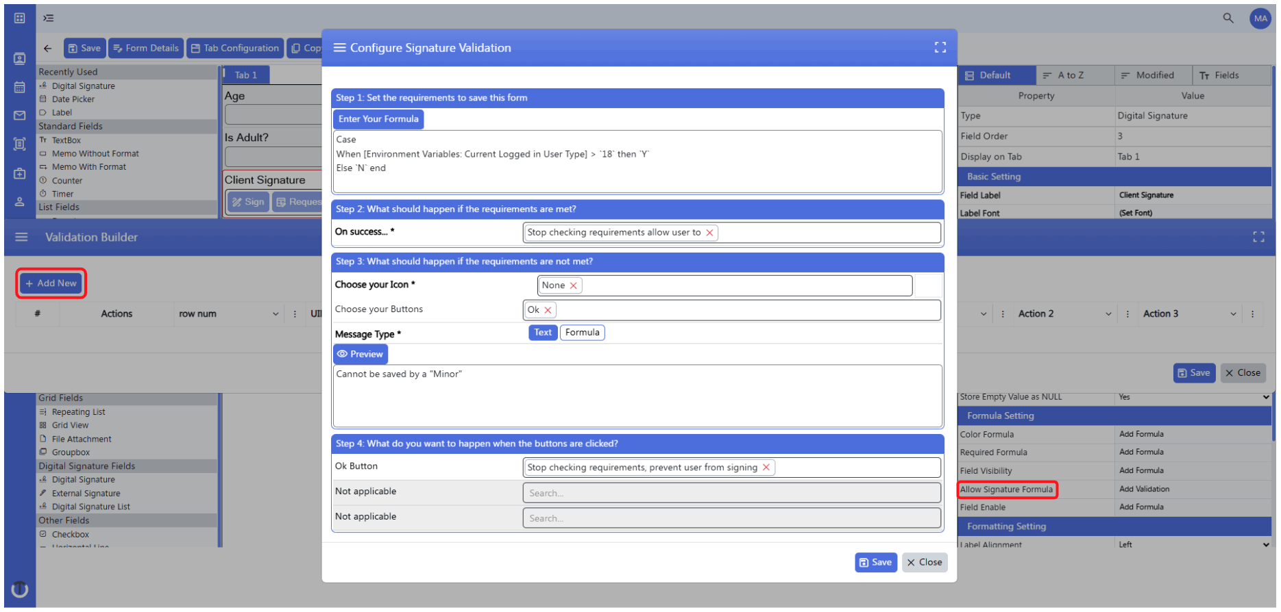Open On success selection box
Viewport: 1281px width, 612px height.
point(731,233)
